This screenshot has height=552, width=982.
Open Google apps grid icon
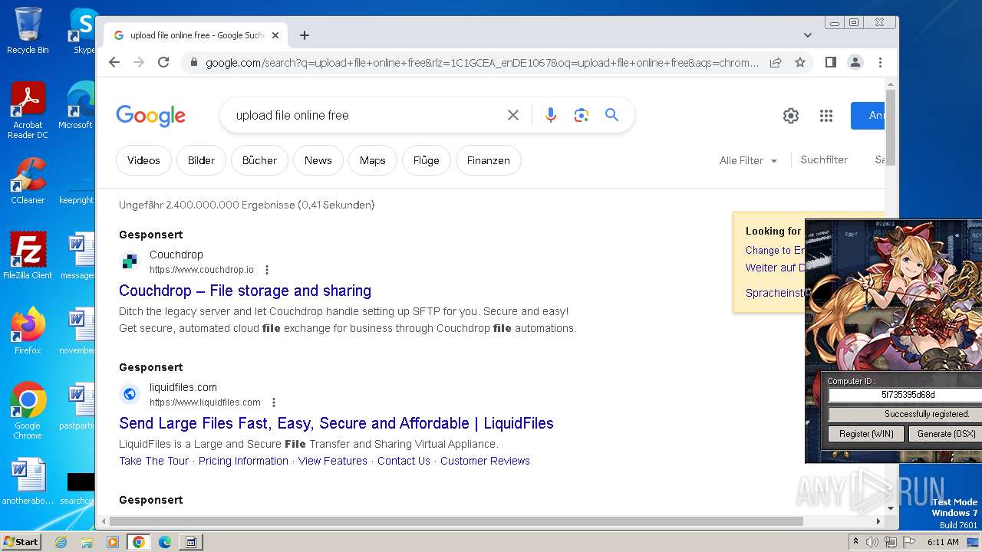(x=826, y=116)
